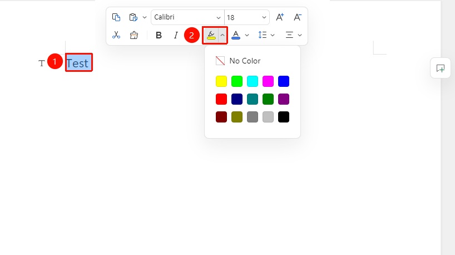Decrease font size with A- icon
Screen dimensions: 455x255
pyautogui.click(x=298, y=17)
